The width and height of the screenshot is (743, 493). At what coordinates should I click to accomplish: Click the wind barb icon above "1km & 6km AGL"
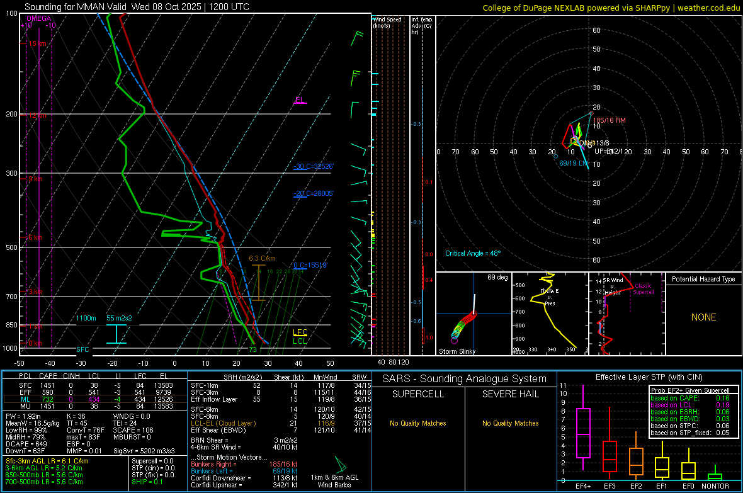[x=340, y=464]
